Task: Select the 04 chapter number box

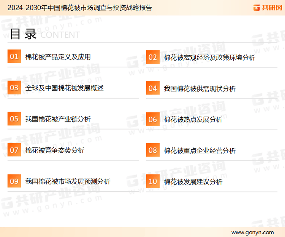Action: [x=153, y=88]
